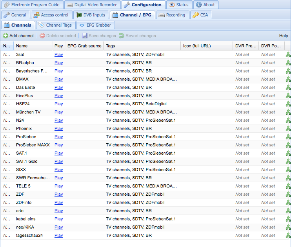Click the green tree icon in 3sat row
This screenshot has width=291, height=247.
click(288, 54)
